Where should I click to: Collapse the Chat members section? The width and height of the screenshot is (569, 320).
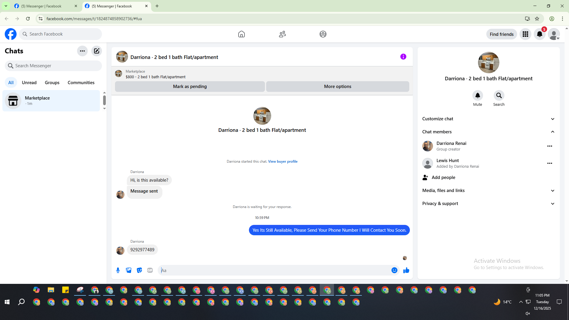point(489,132)
